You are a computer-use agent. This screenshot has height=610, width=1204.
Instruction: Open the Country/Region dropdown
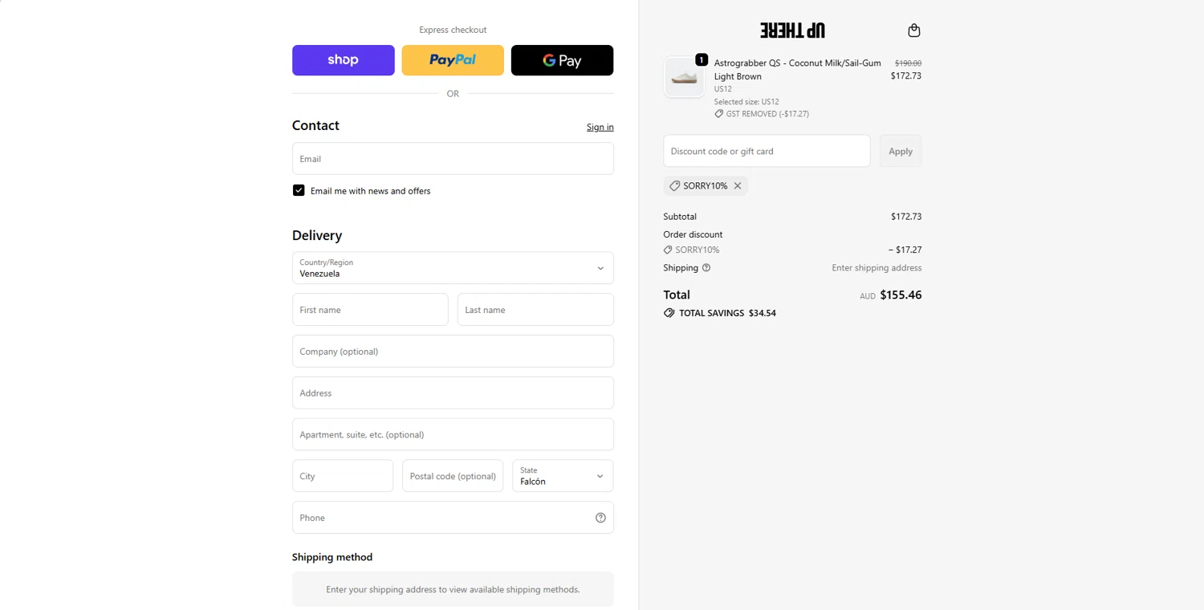(453, 268)
